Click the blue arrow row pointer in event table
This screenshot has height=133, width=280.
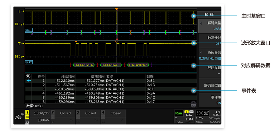coord(29,80)
